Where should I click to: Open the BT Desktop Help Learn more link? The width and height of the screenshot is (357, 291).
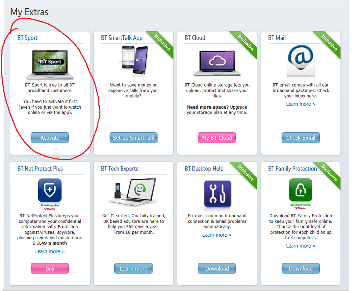[217, 235]
